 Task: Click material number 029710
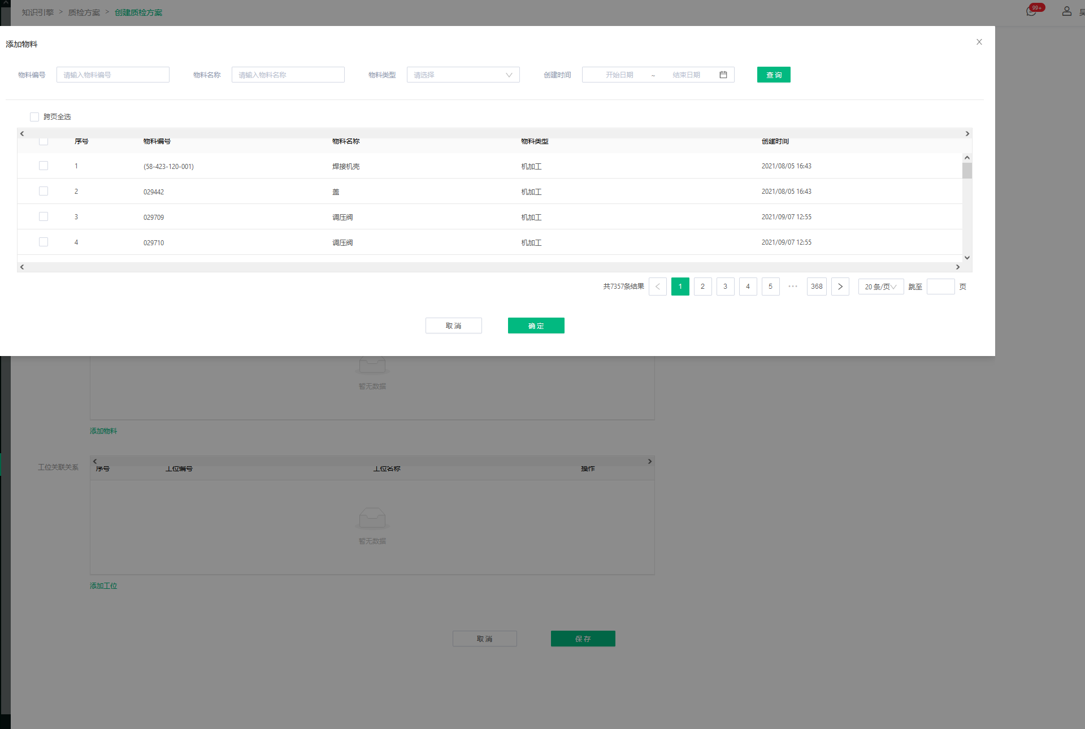(154, 243)
